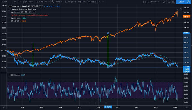Open MA 50 settings icon

(x=26, y=12)
